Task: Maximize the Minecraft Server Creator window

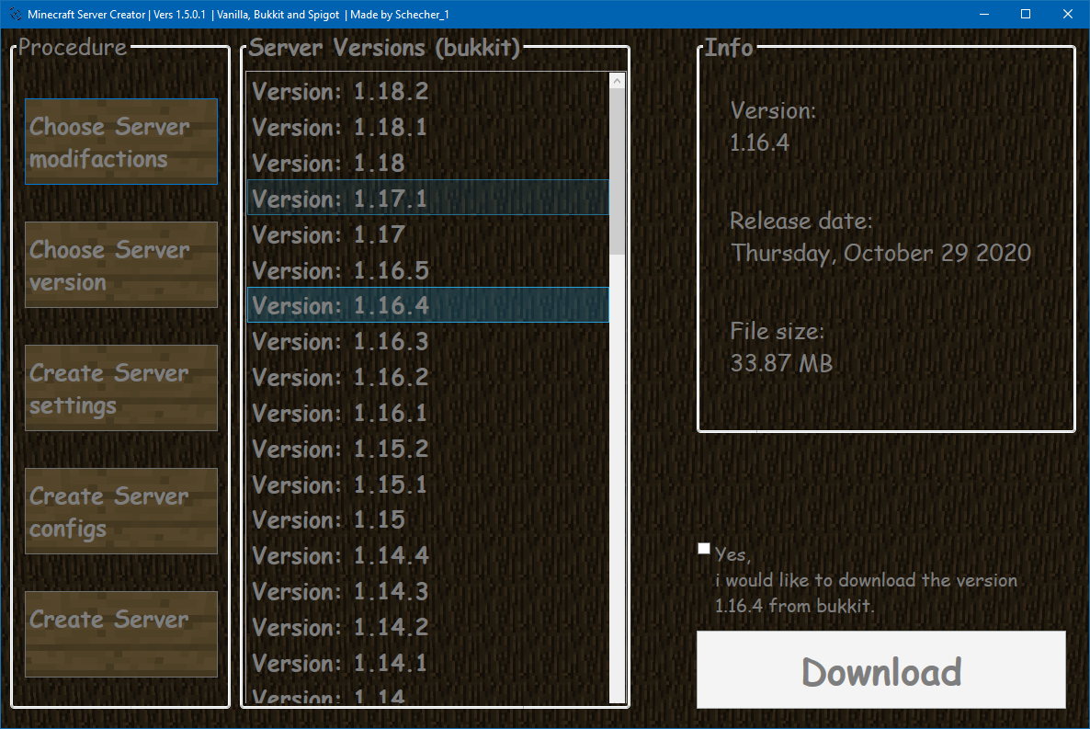Action: point(1026,14)
